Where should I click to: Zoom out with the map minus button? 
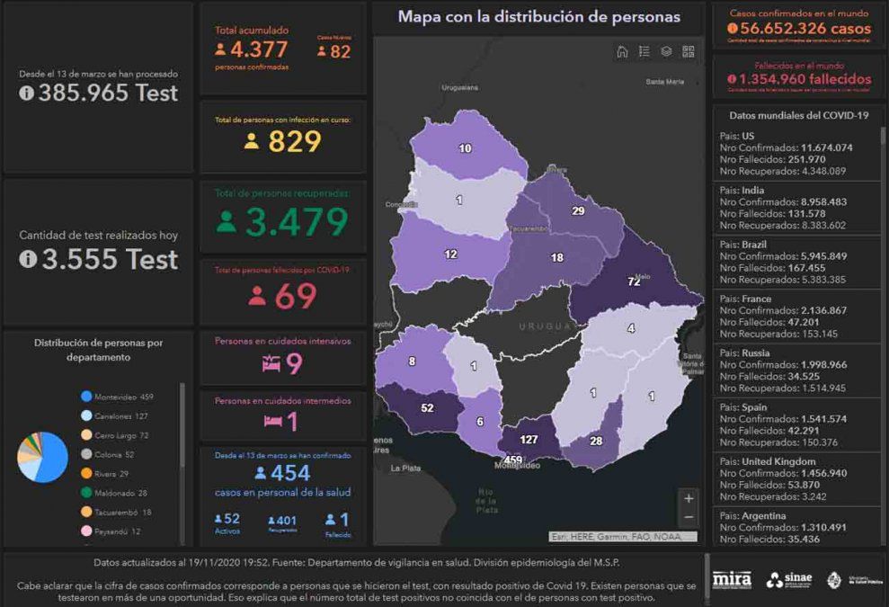point(689,518)
